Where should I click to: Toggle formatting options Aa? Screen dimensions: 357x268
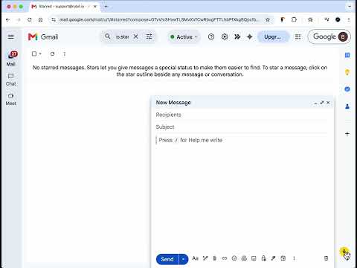click(196, 258)
